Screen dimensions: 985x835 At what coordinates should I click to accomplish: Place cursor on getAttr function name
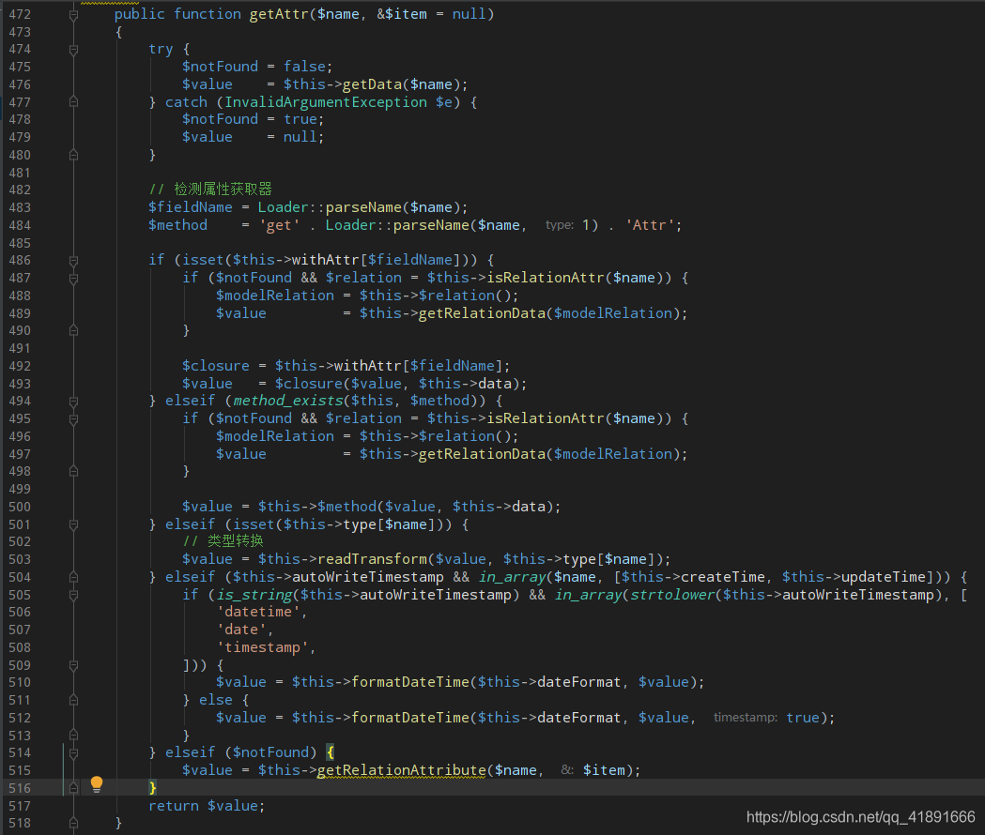[x=279, y=14]
